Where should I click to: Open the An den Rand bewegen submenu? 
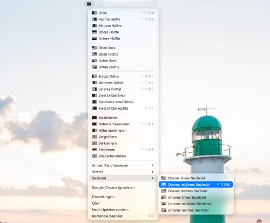(x=123, y=165)
